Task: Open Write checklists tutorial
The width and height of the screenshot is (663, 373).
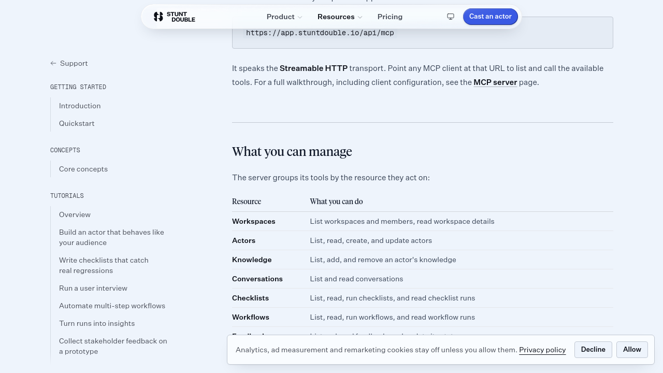Action: point(104,265)
